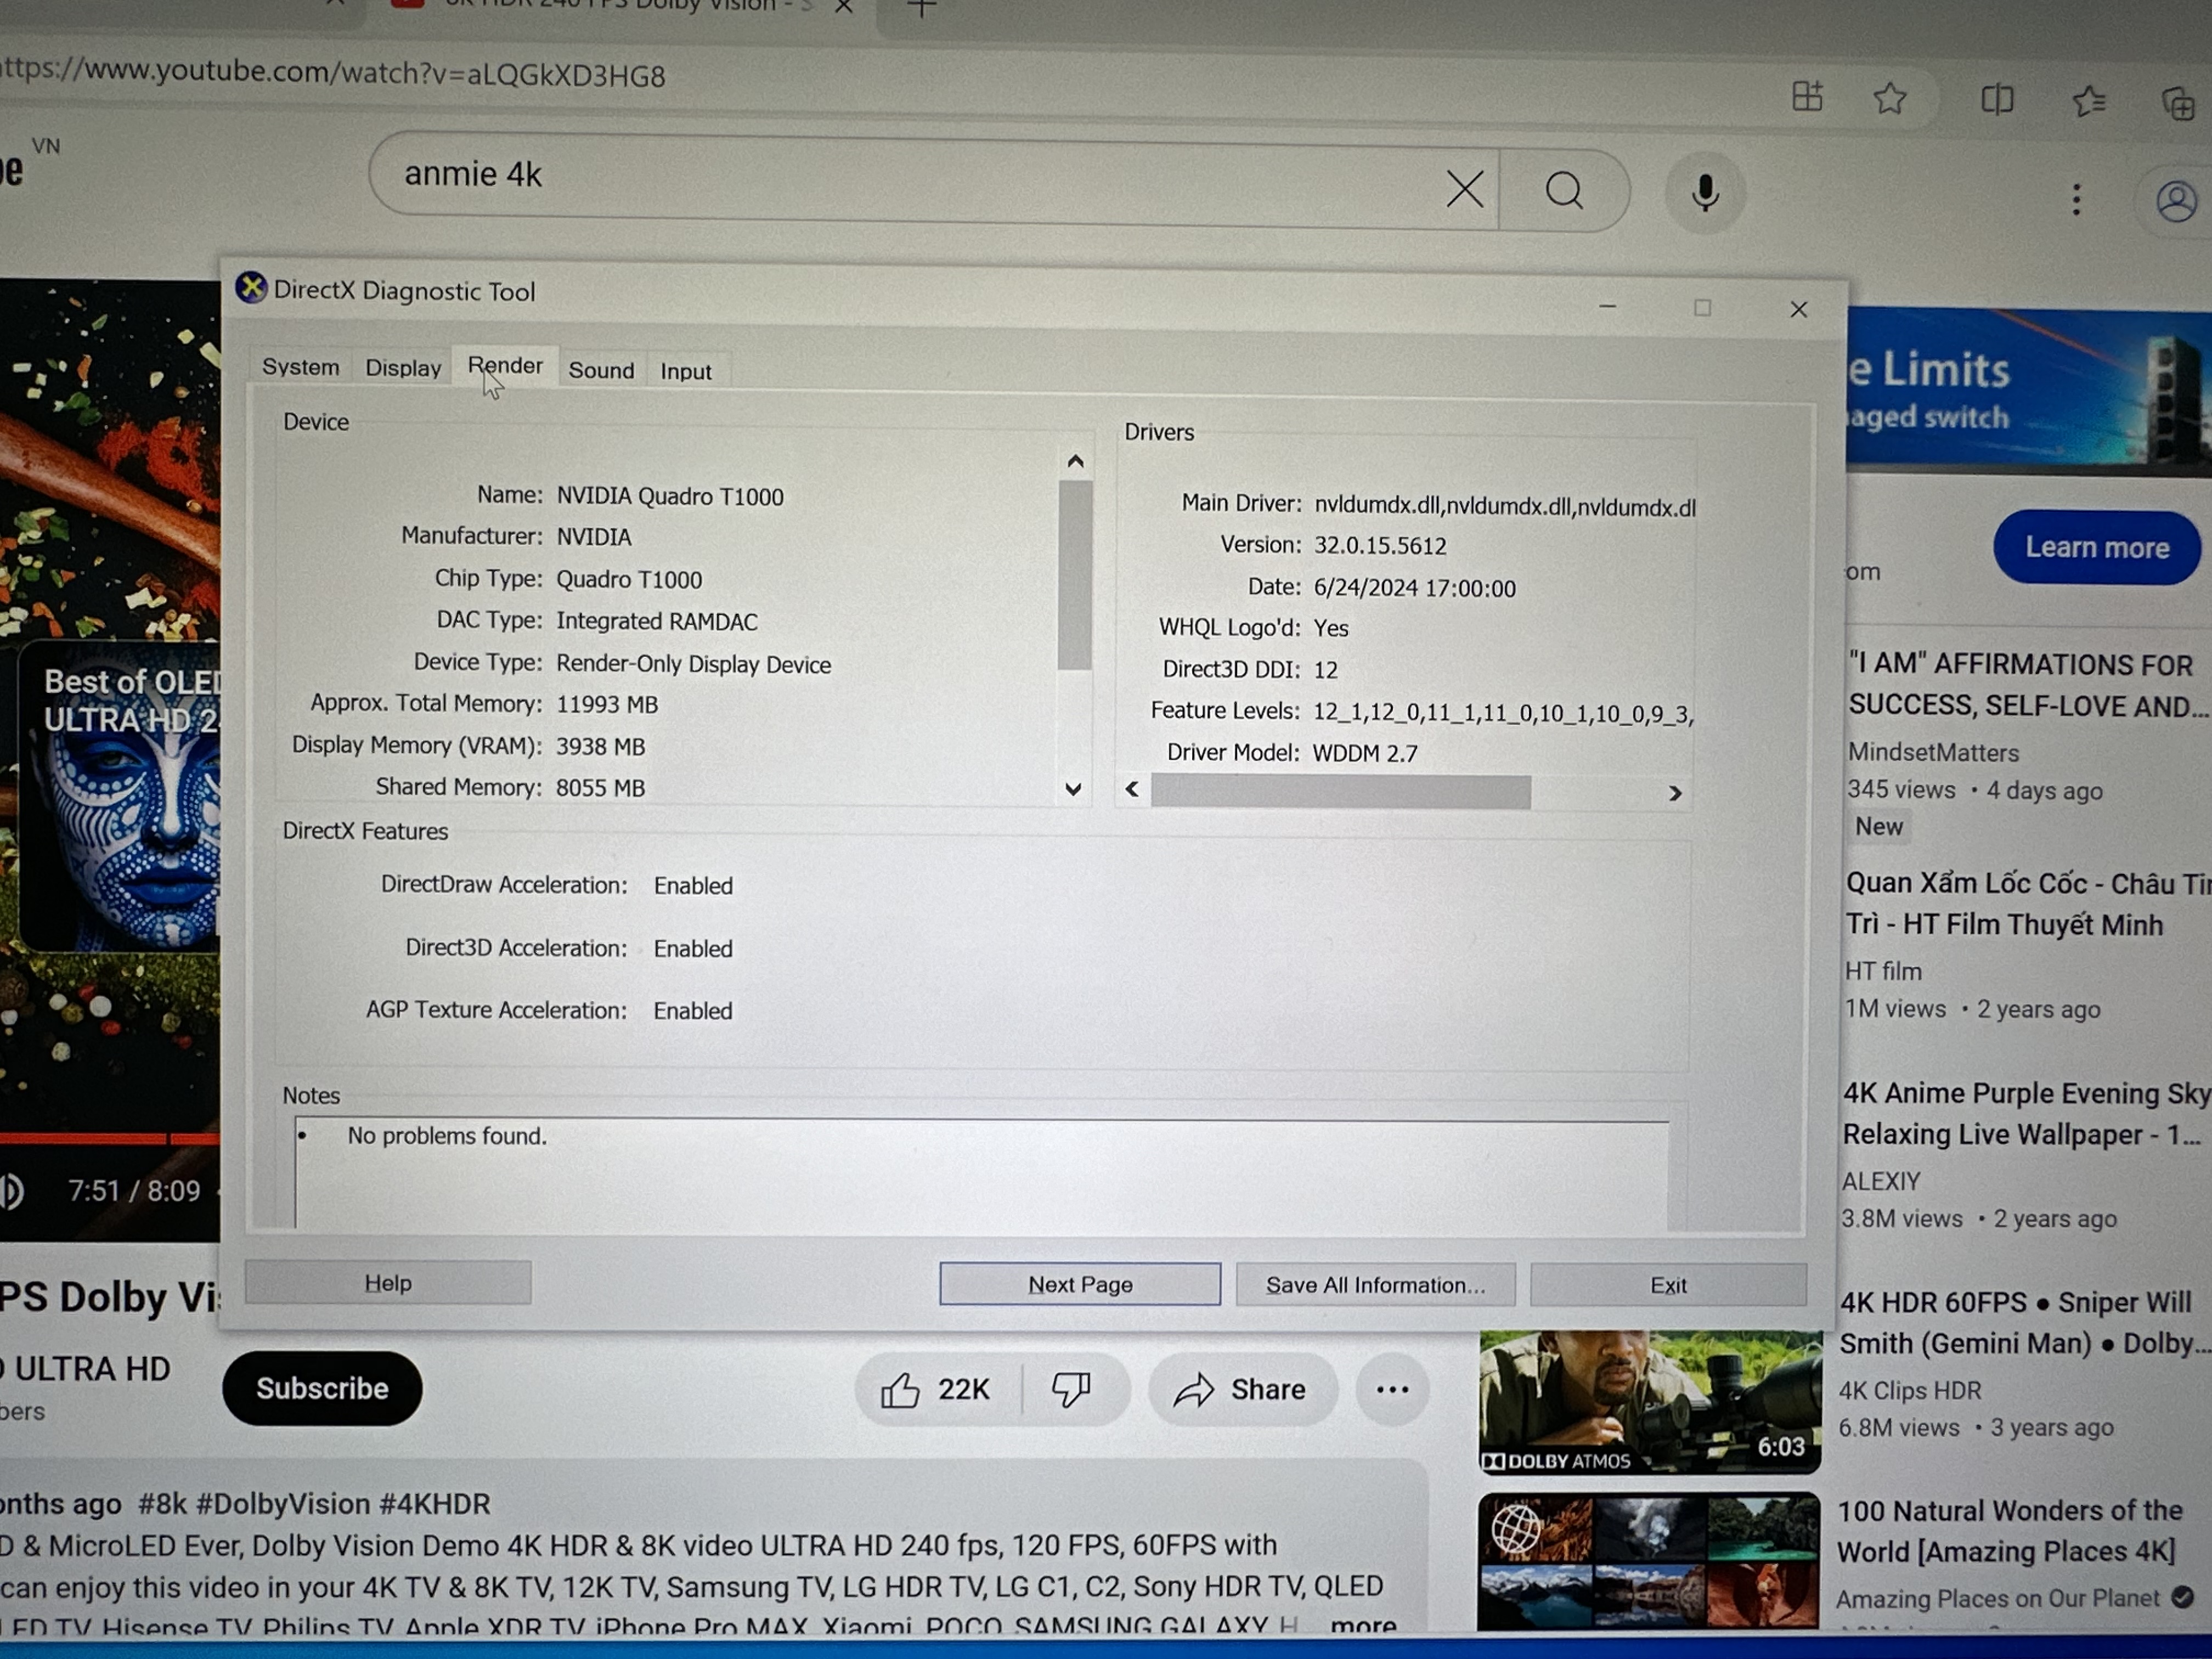This screenshot has height=1659, width=2212.
Task: Close the DirectX Diagnostic Tool window
Action: pyautogui.click(x=1798, y=309)
